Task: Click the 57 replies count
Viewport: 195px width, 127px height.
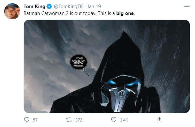Action: point(35,120)
